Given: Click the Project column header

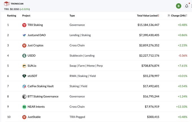Looking at the screenshot, I should [26, 16].
